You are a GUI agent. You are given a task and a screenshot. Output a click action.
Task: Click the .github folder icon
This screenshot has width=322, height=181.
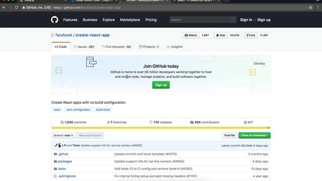point(55,154)
